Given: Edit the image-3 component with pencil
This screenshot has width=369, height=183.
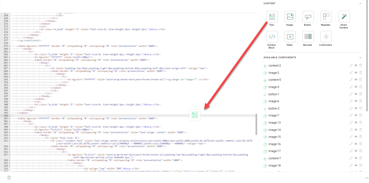Looking at the screenshot, I should 351,73.
